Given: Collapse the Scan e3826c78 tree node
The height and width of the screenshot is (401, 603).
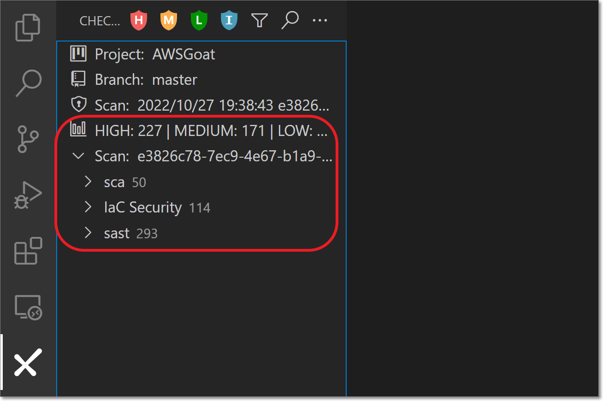Looking at the screenshot, I should 79,156.
